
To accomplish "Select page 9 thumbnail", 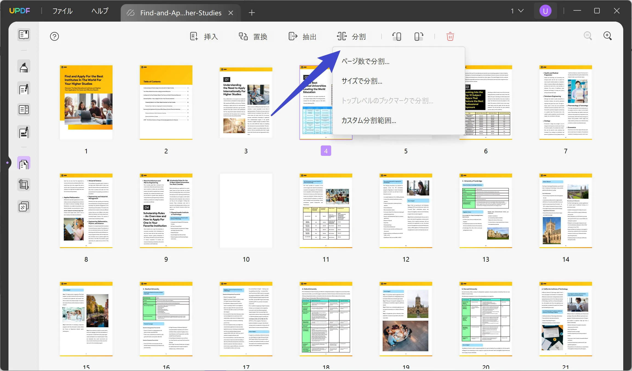I will coord(166,211).
